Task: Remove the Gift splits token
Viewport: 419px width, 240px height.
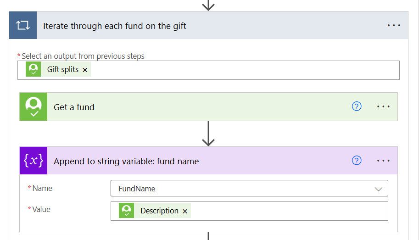Action: pos(85,70)
